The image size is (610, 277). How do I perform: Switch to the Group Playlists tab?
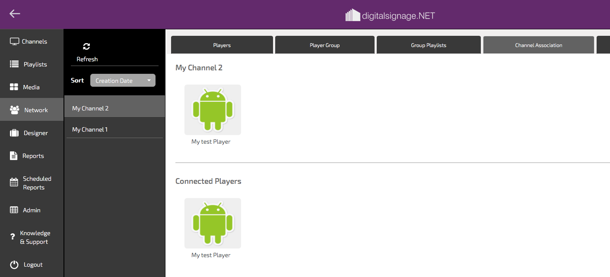(429, 45)
